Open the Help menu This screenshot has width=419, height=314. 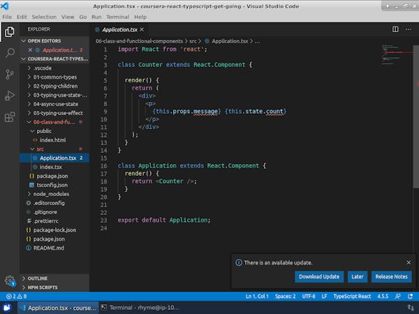[140, 17]
